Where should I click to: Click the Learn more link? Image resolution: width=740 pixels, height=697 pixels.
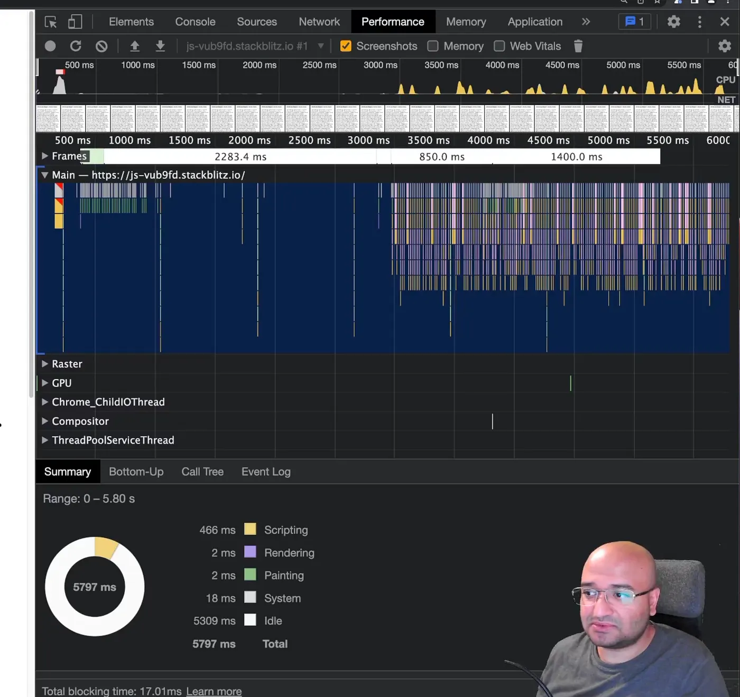click(214, 691)
